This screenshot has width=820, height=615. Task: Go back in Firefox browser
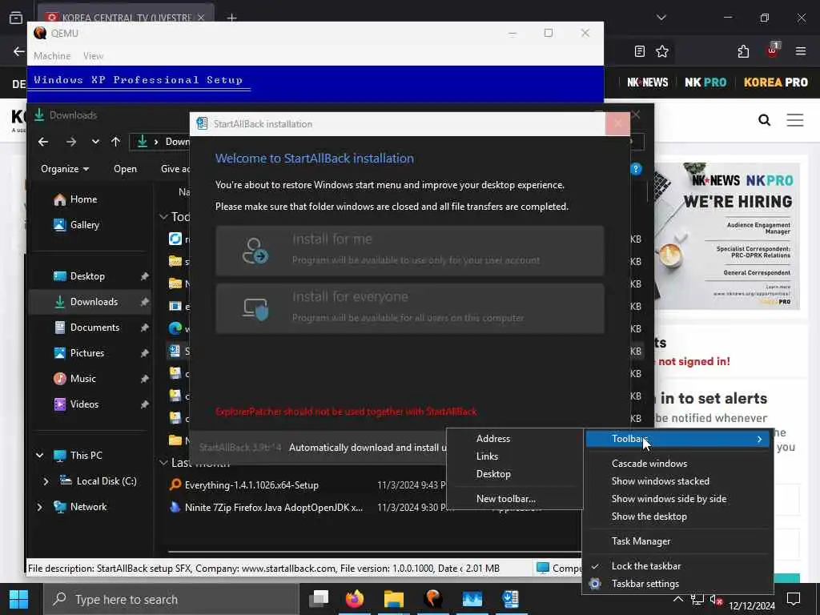pyautogui.click(x=19, y=51)
